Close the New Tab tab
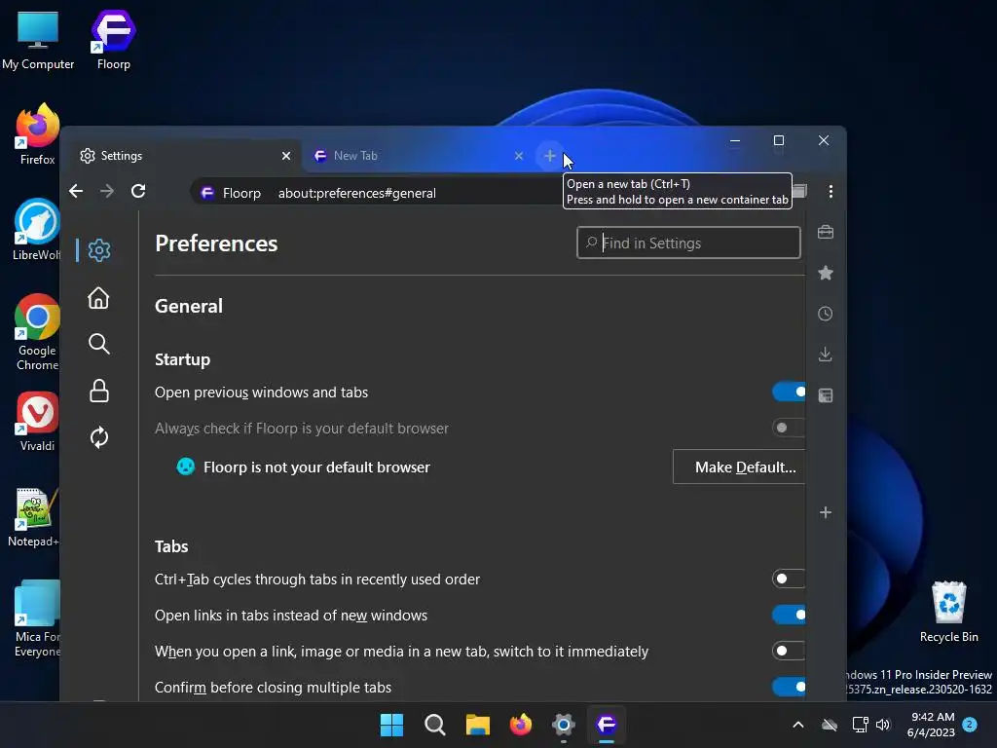The width and height of the screenshot is (997, 748). coord(519,156)
